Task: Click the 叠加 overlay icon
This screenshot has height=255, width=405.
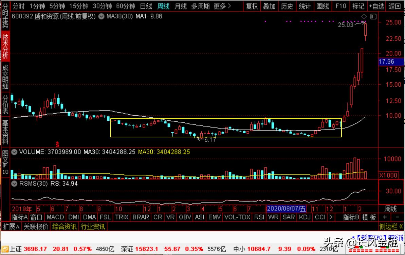Action: 269,6
